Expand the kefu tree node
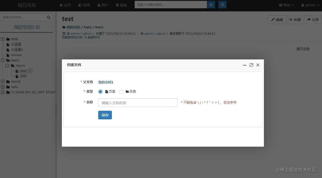The width and height of the screenshot is (322, 178). click(x=3, y=87)
